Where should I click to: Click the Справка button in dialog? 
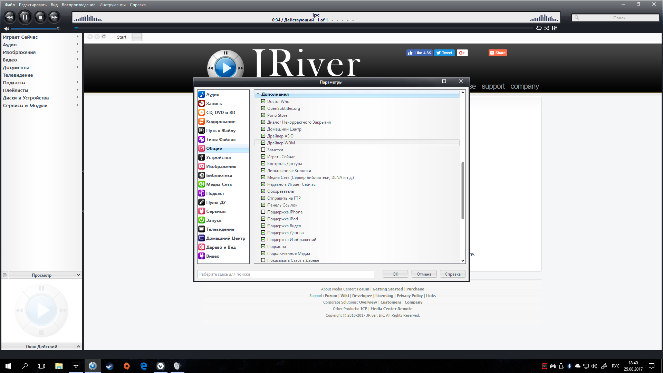(x=453, y=274)
